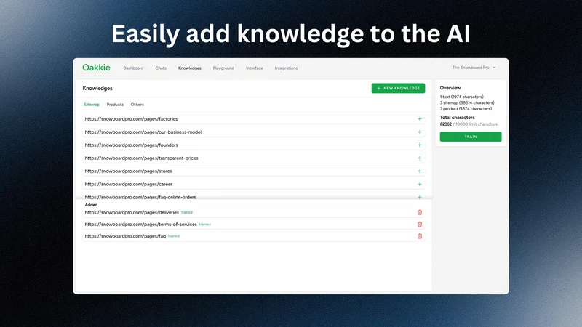The image size is (582, 327).
Task: Open the Dashboard menu item
Action: pos(133,68)
